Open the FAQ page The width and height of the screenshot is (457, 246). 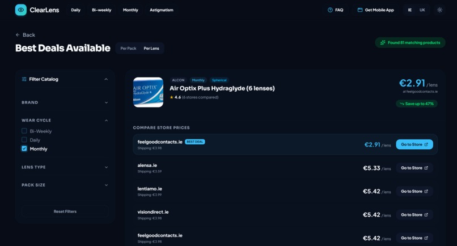pos(336,10)
